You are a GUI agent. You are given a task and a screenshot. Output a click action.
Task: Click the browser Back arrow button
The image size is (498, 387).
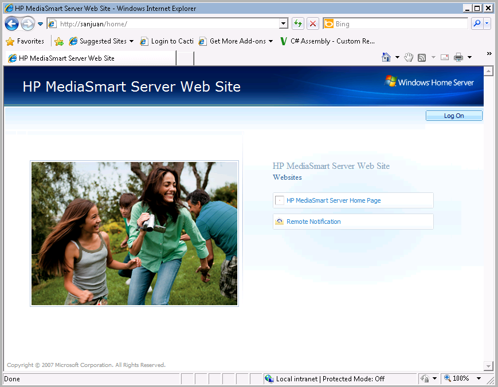pos(12,24)
